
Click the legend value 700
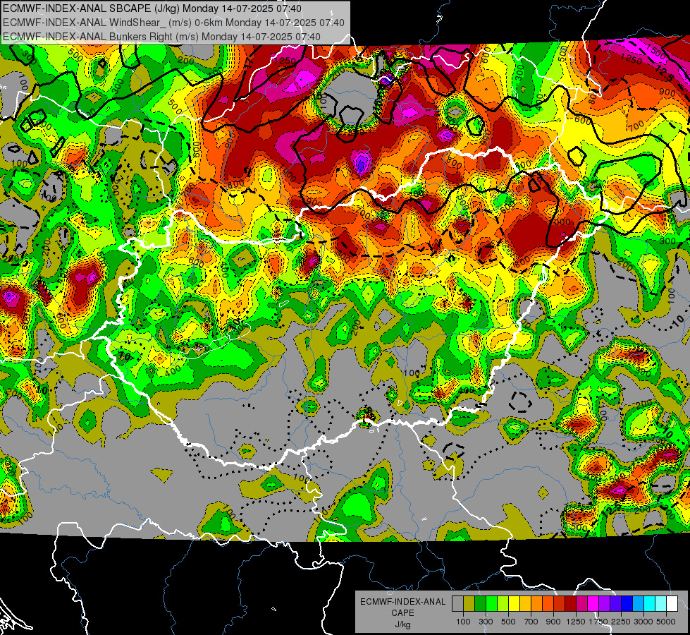pos(531,622)
